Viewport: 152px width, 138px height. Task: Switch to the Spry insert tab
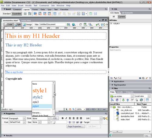pyautogui.click(x=49, y=9)
